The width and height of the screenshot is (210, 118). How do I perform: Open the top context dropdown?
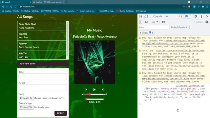point(155,22)
